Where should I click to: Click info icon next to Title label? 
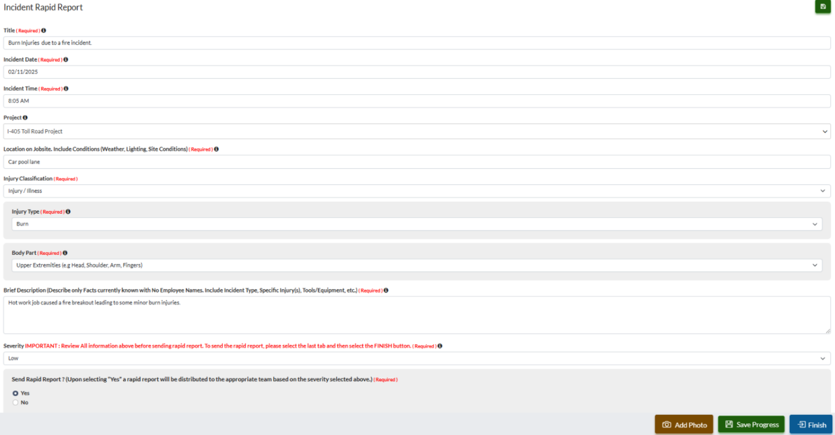point(44,30)
